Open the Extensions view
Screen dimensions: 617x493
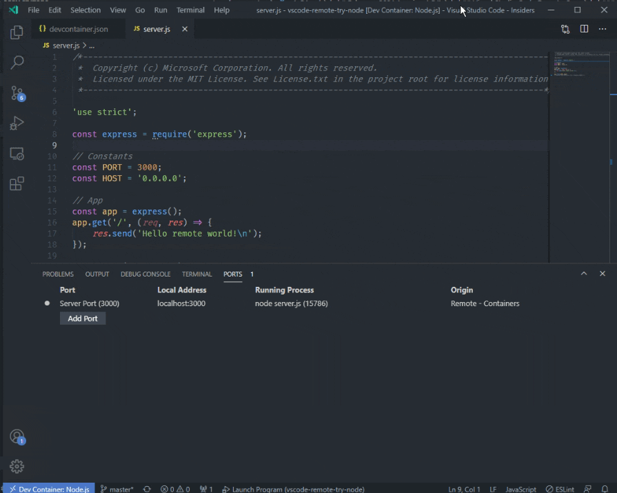tap(17, 183)
